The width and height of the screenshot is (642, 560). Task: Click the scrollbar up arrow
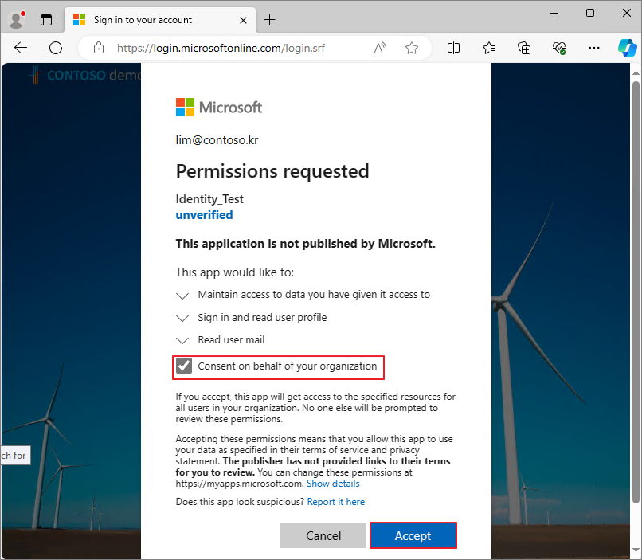[x=636, y=72]
